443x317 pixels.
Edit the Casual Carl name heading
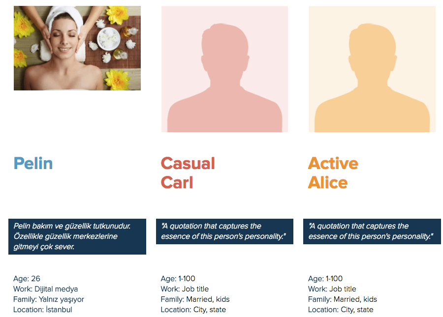click(188, 173)
